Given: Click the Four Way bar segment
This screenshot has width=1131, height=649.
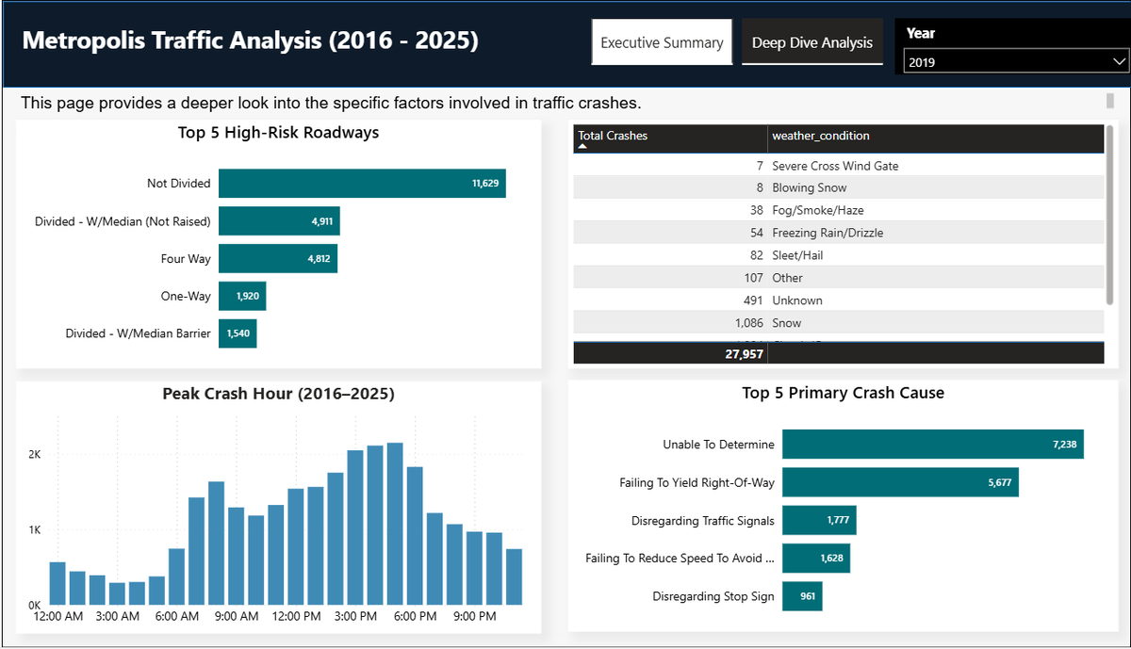Looking at the screenshot, I should pyautogui.click(x=277, y=258).
